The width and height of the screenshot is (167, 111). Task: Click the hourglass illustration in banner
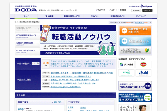click(x=45, y=33)
